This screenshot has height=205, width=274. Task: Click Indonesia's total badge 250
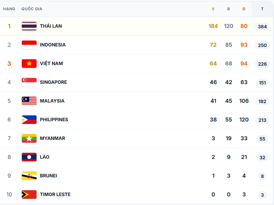(262, 45)
